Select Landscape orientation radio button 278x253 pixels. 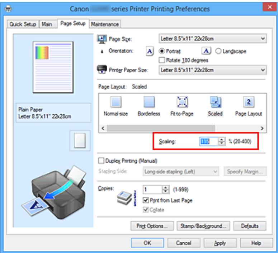pos(218,51)
